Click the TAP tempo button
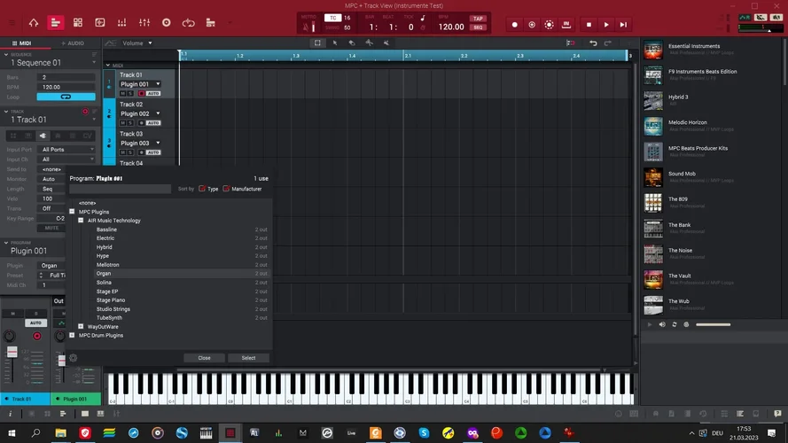This screenshot has height=443, width=788. click(478, 19)
